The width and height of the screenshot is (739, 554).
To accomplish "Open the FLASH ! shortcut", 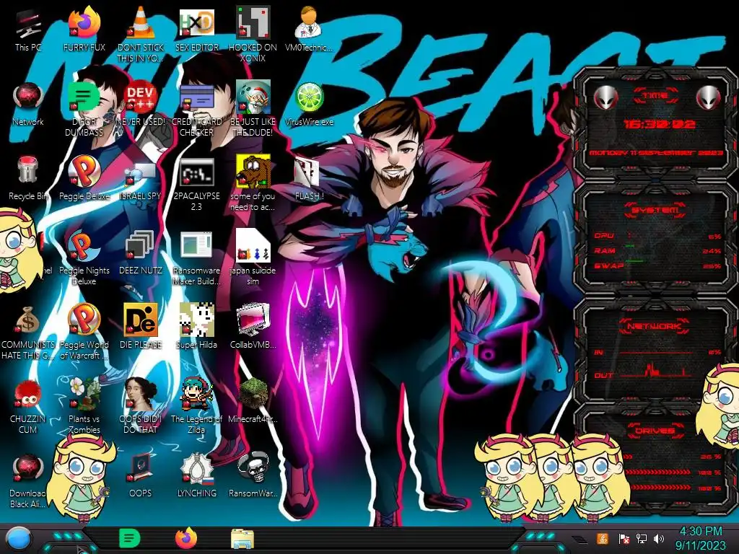I will (309, 178).
